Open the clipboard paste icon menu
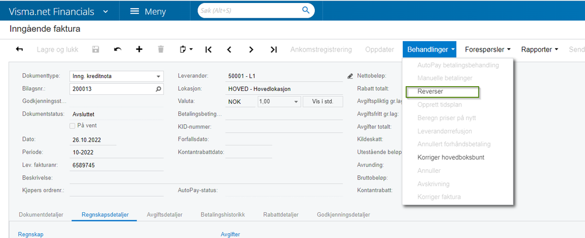 coord(186,49)
